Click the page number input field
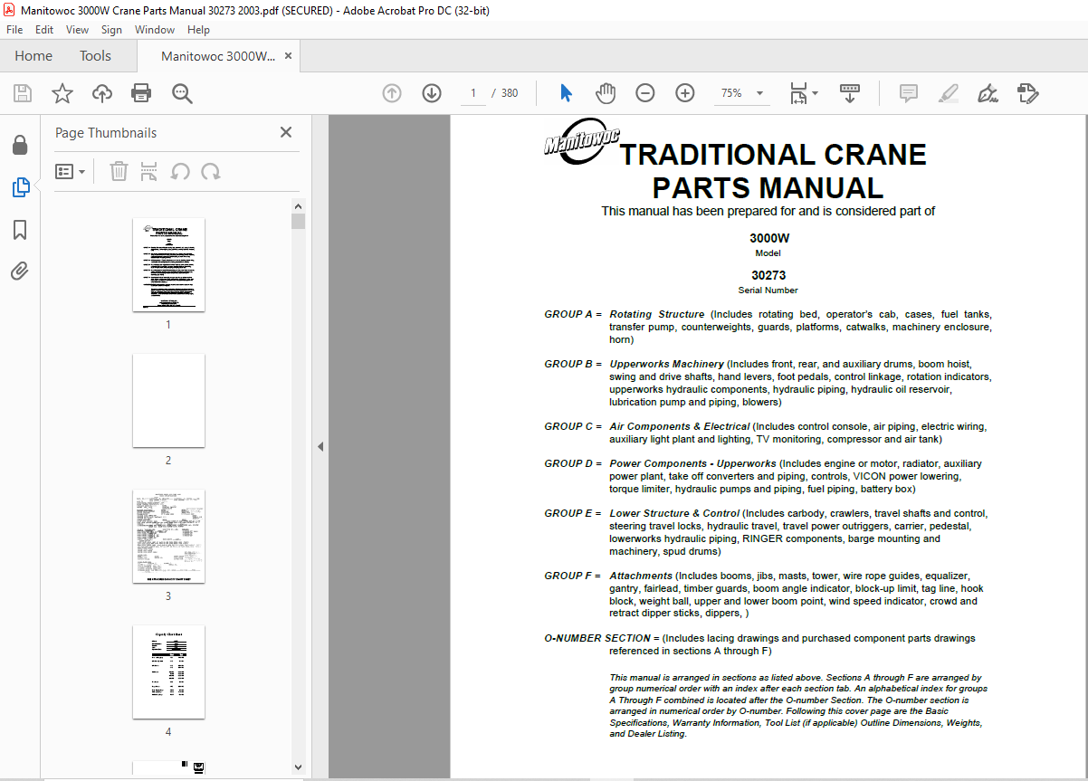The height and width of the screenshot is (781, 1088). [x=472, y=93]
